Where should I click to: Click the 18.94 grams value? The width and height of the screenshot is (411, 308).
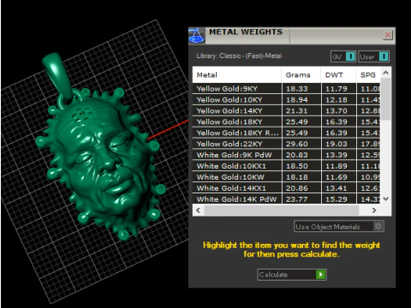tap(297, 100)
